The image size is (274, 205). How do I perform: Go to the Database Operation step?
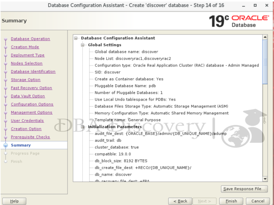point(30,39)
